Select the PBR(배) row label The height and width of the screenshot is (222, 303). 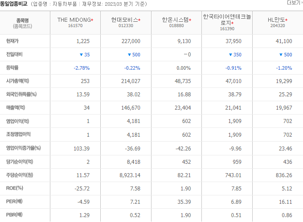tap(14, 215)
